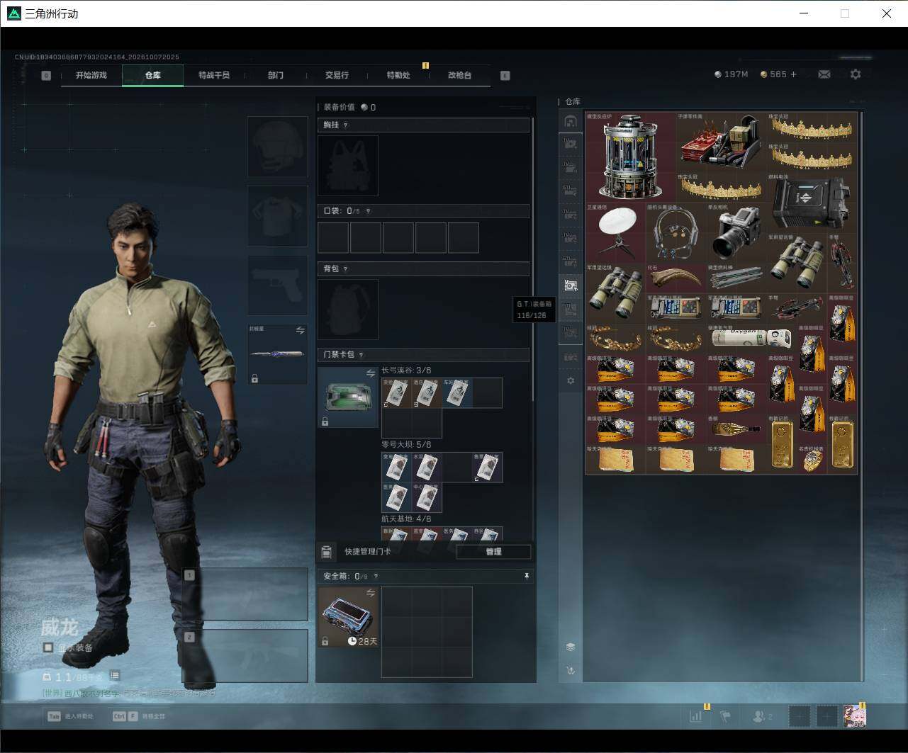Switch to the 特战干员 tab
Viewport: 908px width, 753px height.
tap(214, 75)
